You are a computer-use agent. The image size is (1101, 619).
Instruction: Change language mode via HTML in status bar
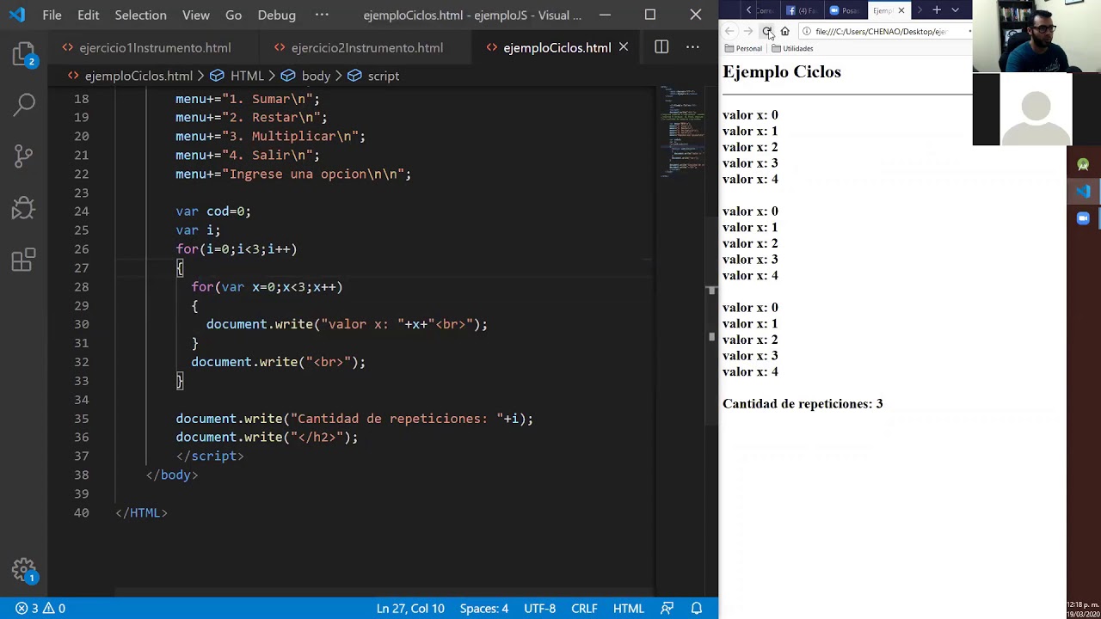[x=629, y=608]
